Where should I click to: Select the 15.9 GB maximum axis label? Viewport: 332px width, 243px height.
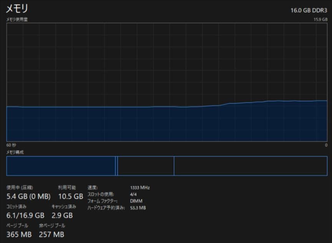[x=320, y=19]
